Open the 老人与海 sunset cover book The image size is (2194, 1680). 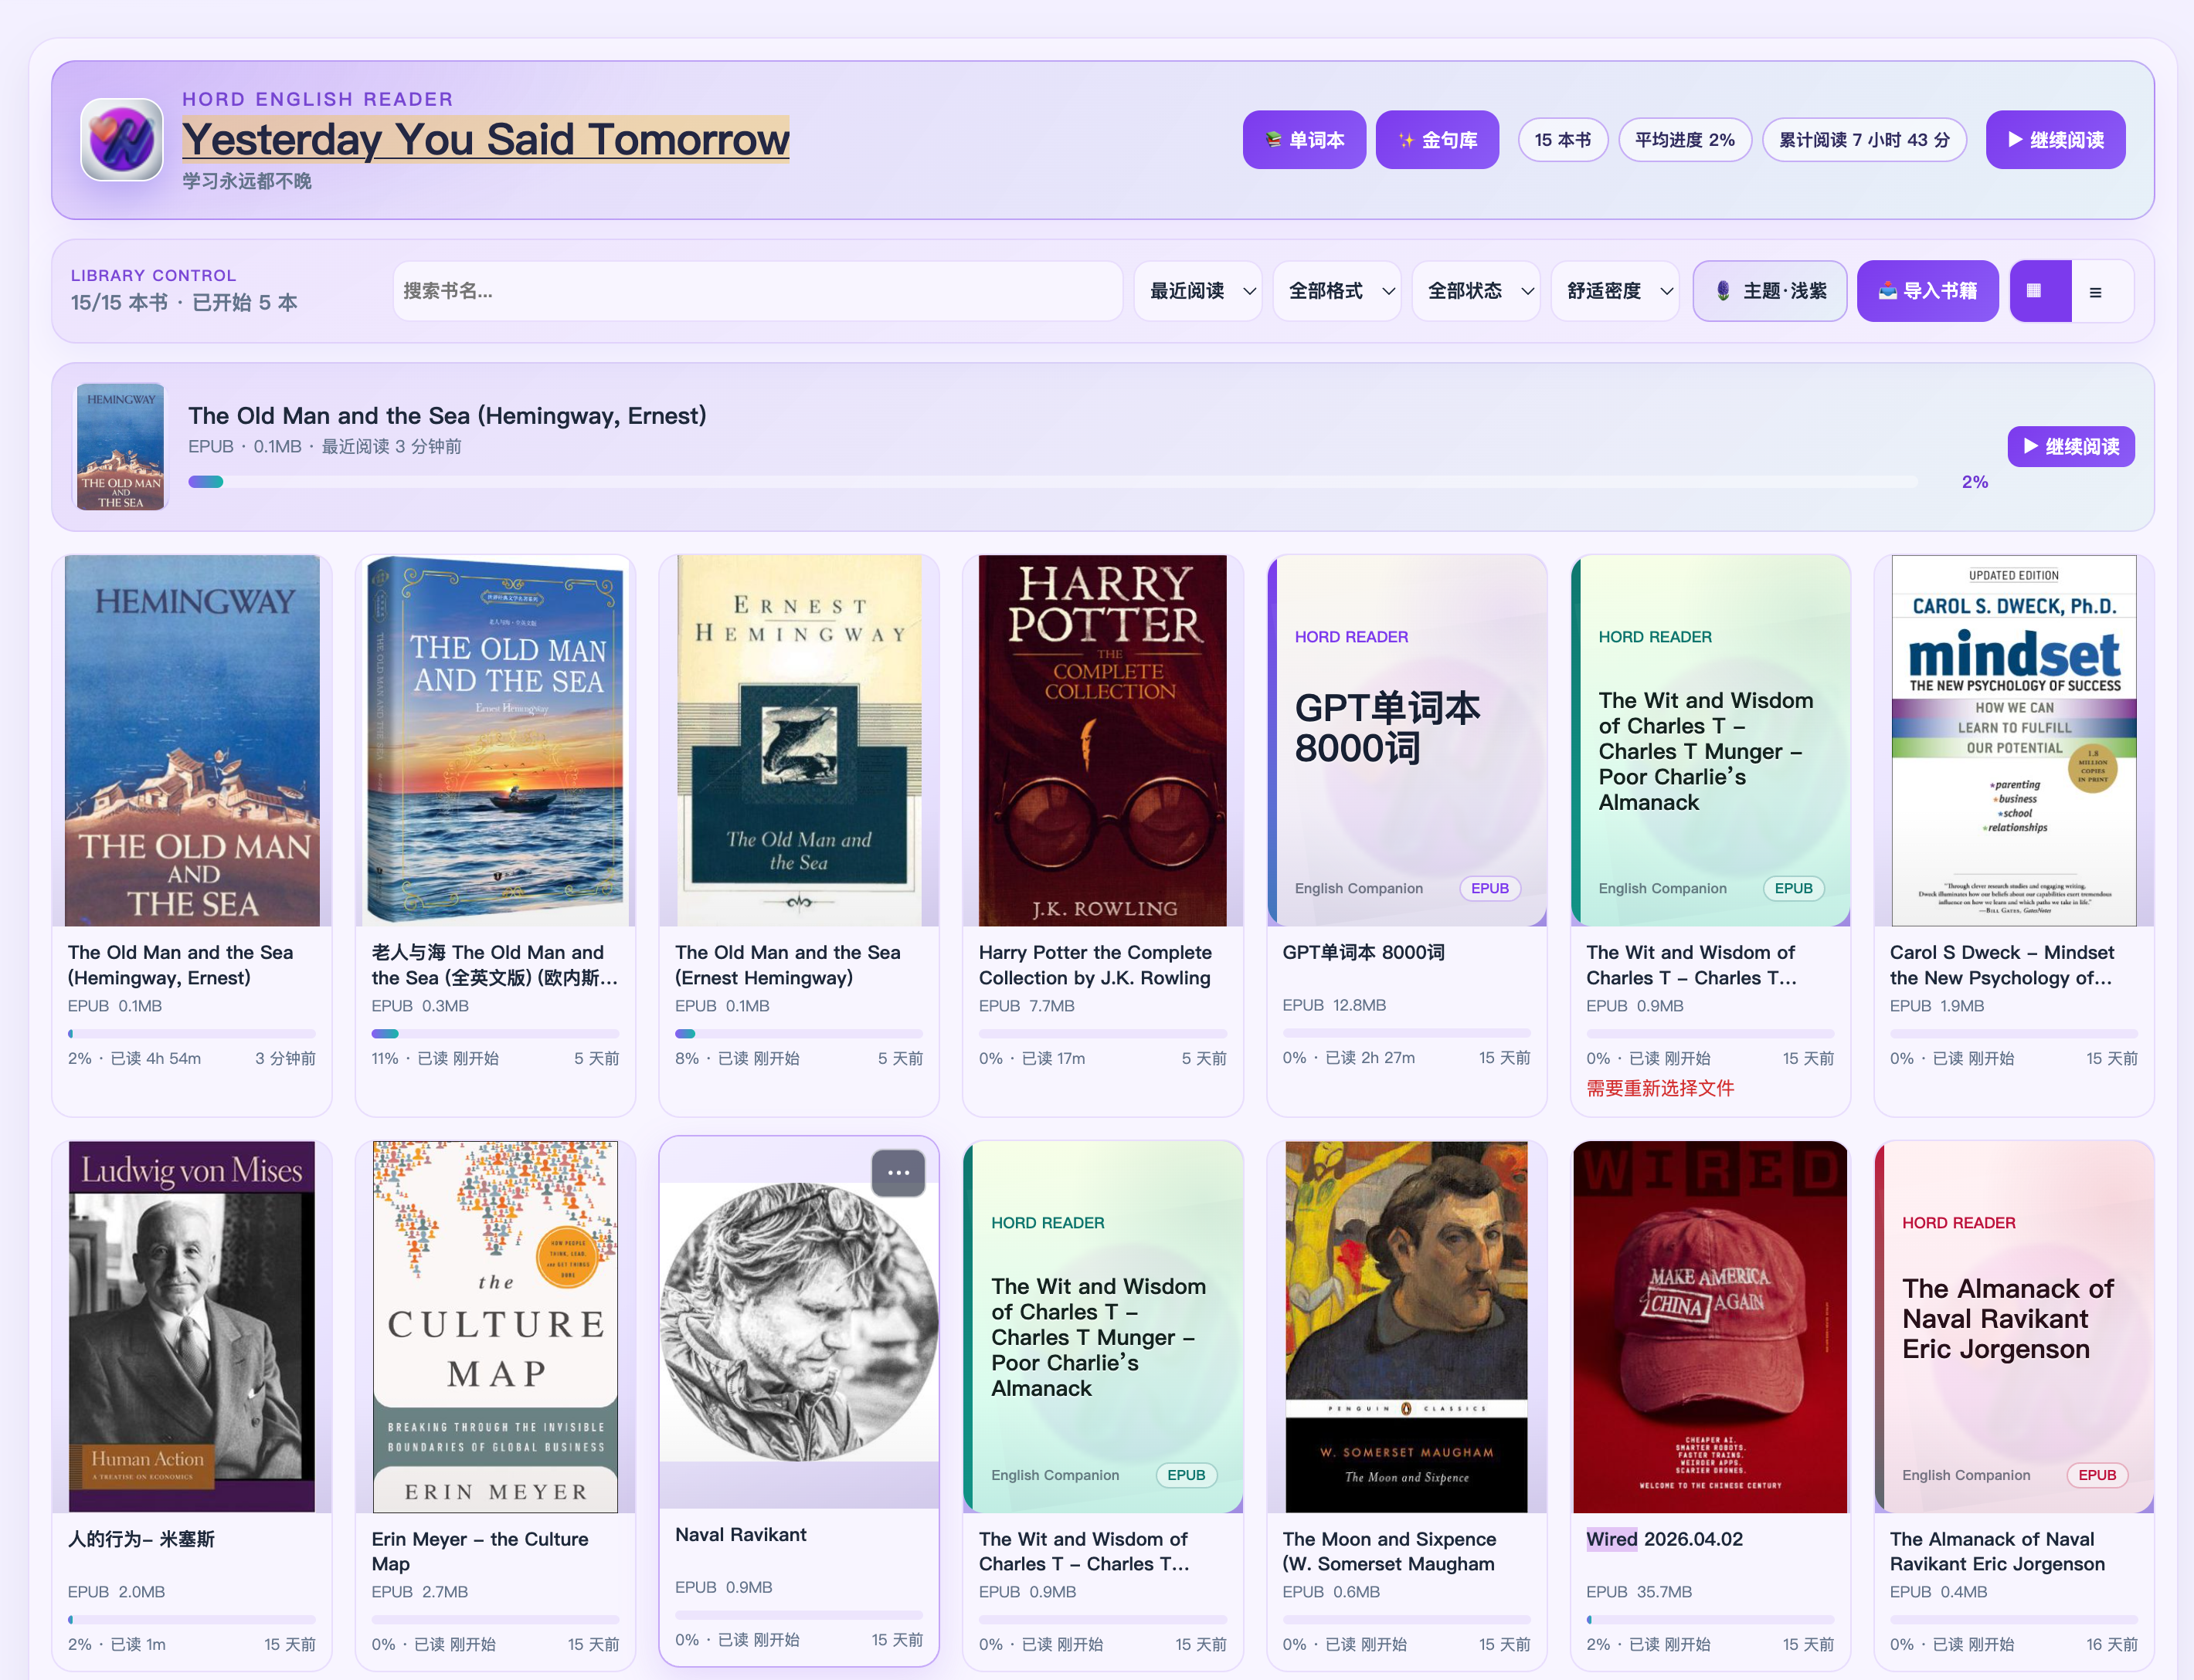point(495,741)
